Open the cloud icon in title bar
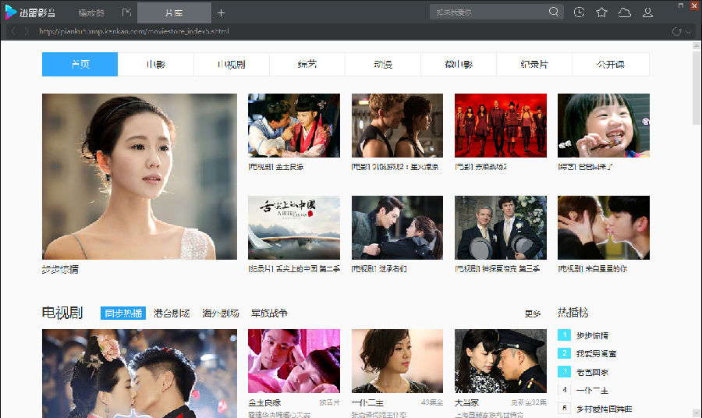This screenshot has height=418, width=702. click(624, 12)
